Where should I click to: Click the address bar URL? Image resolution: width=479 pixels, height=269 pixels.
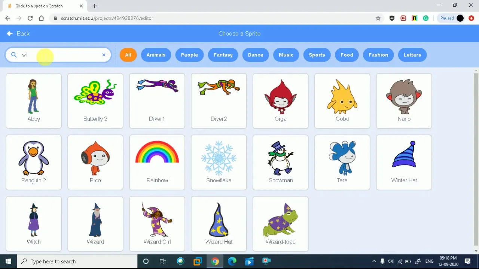click(x=107, y=18)
